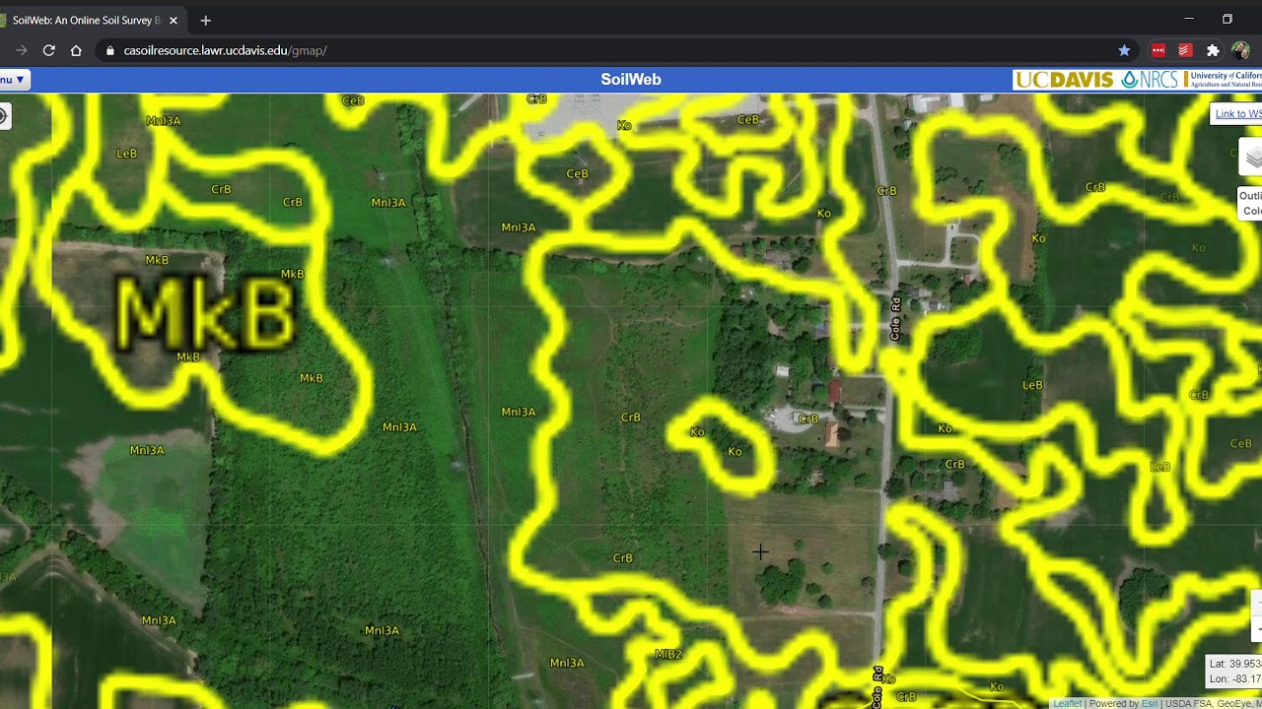The width and height of the screenshot is (1262, 709).
Task: Click the UC Davis logo
Action: click(1065, 80)
